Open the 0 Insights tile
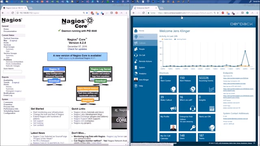This screenshot has height=146, width=260. [206, 103]
